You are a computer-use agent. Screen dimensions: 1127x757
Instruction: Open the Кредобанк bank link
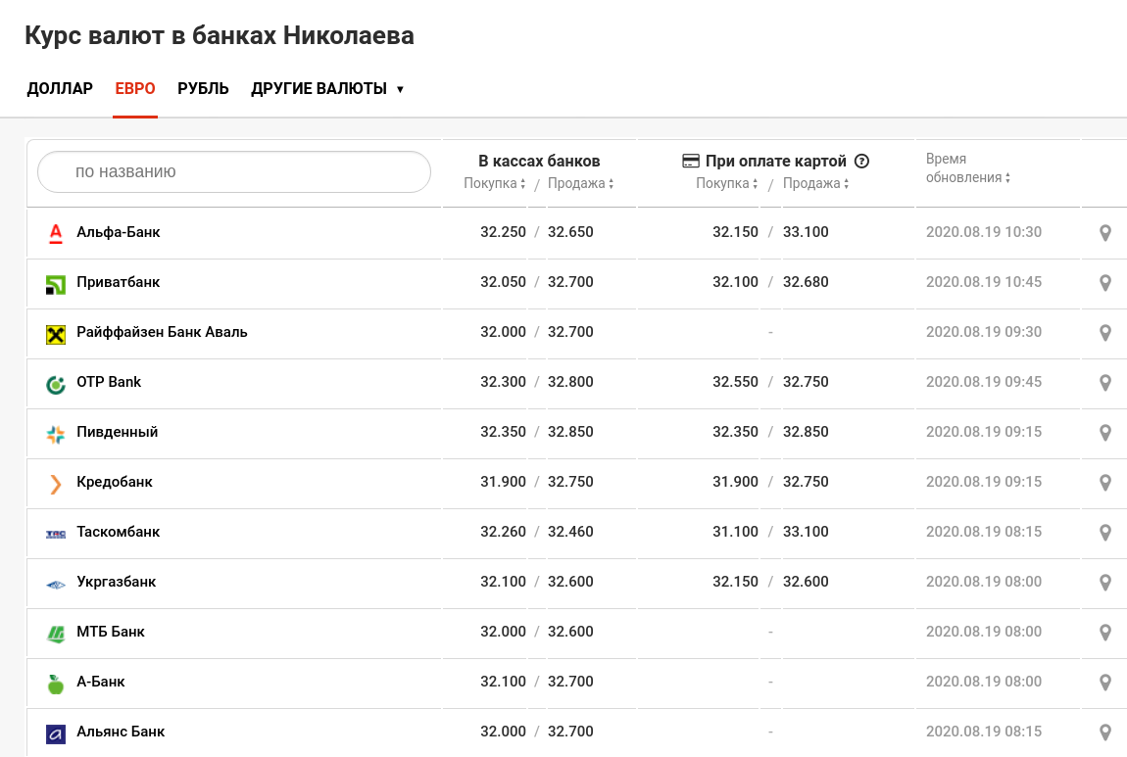[x=115, y=482]
